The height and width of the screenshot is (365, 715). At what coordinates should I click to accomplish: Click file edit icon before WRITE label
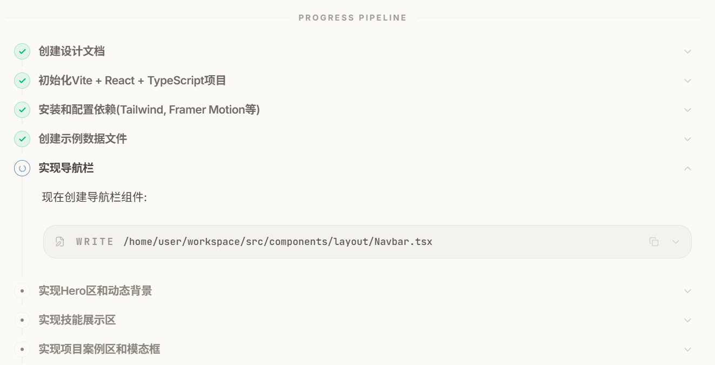(60, 242)
